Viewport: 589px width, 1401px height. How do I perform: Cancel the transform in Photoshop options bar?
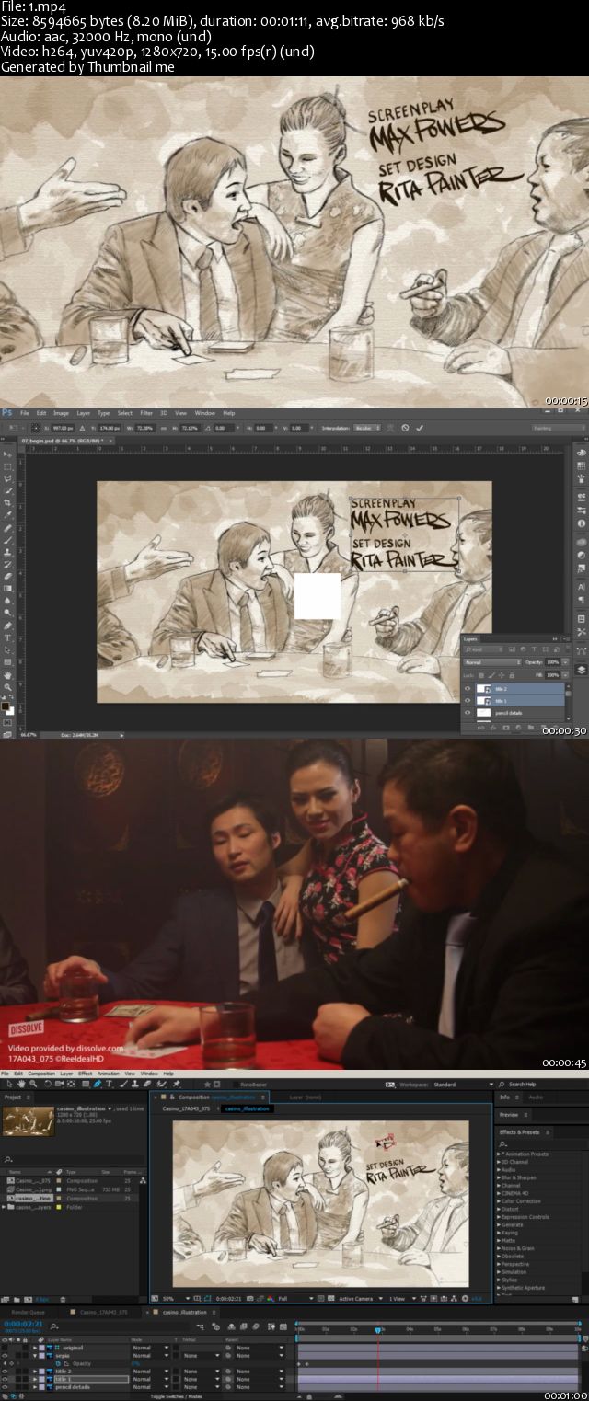(x=405, y=428)
